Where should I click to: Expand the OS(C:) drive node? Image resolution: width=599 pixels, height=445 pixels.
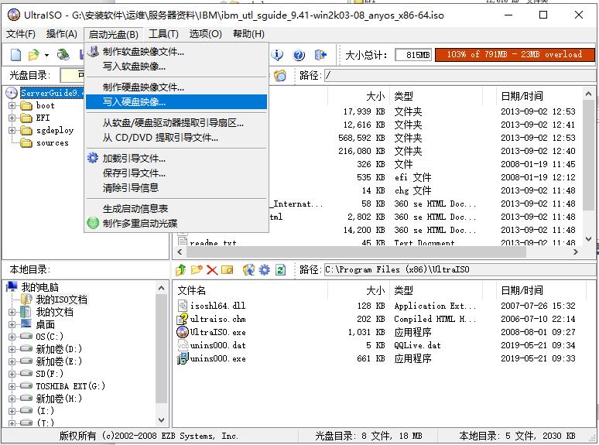[12, 337]
